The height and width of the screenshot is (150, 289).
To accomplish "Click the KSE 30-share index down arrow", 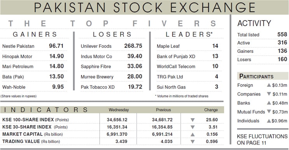I will click(x=193, y=127).
